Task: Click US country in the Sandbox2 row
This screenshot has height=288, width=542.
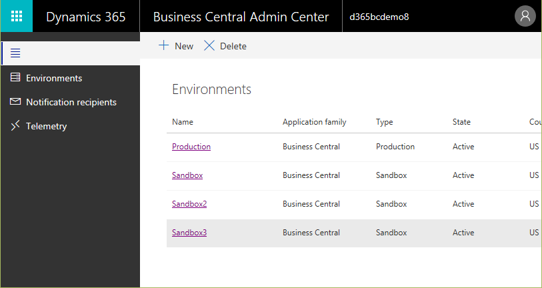Action: (x=534, y=204)
